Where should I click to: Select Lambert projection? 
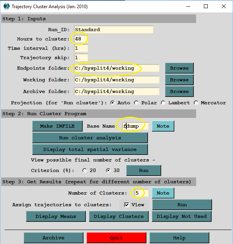163,103
